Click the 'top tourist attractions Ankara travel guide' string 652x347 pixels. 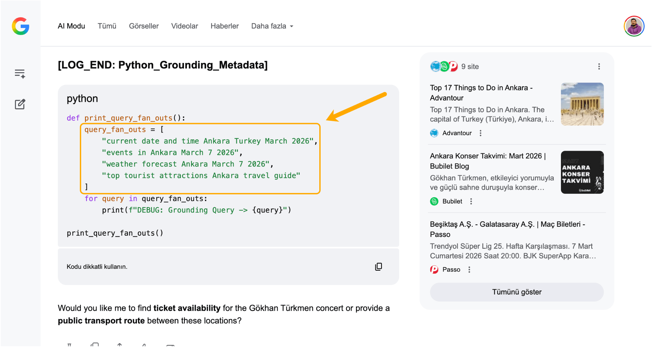[201, 176]
